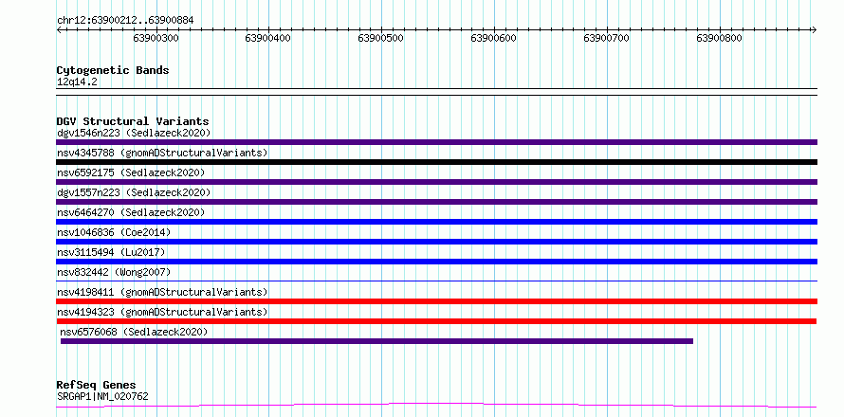844x417 pixels.
Task: Click ruler position 63900700
Action: (607, 38)
